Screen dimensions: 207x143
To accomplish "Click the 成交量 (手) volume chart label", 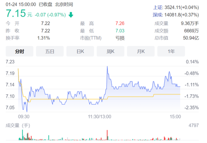I will [18, 125].
